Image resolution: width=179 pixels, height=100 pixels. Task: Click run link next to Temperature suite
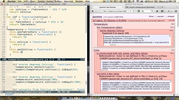pos(173,24)
